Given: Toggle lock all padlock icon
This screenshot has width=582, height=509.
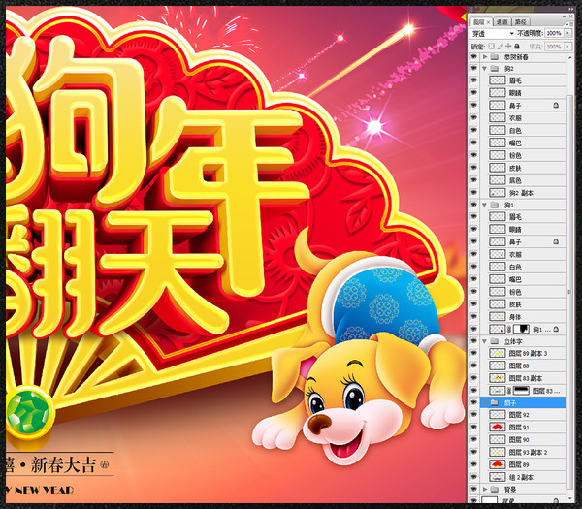Looking at the screenshot, I should pyautogui.click(x=517, y=46).
